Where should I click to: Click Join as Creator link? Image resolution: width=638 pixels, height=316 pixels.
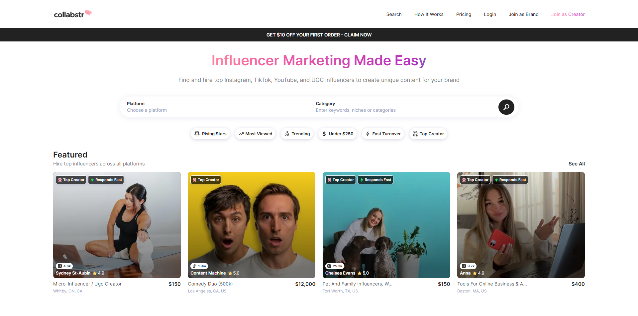click(568, 14)
